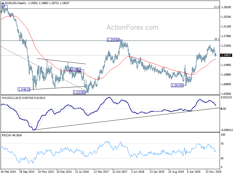This screenshot has width=233, height=175.
Task: Click the 1.06800 price axis value
Action: pyautogui.click(x=226, y=84)
